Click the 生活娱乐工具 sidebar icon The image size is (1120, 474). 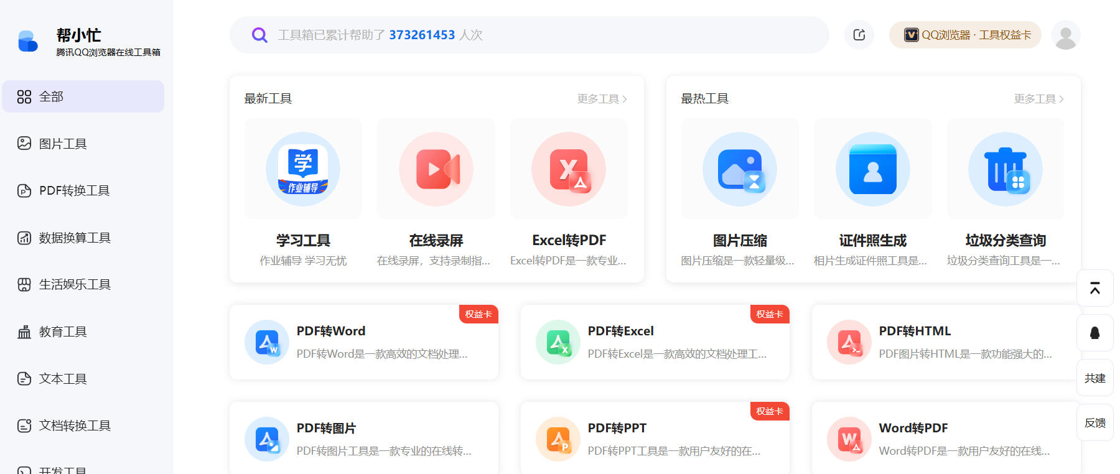click(24, 284)
